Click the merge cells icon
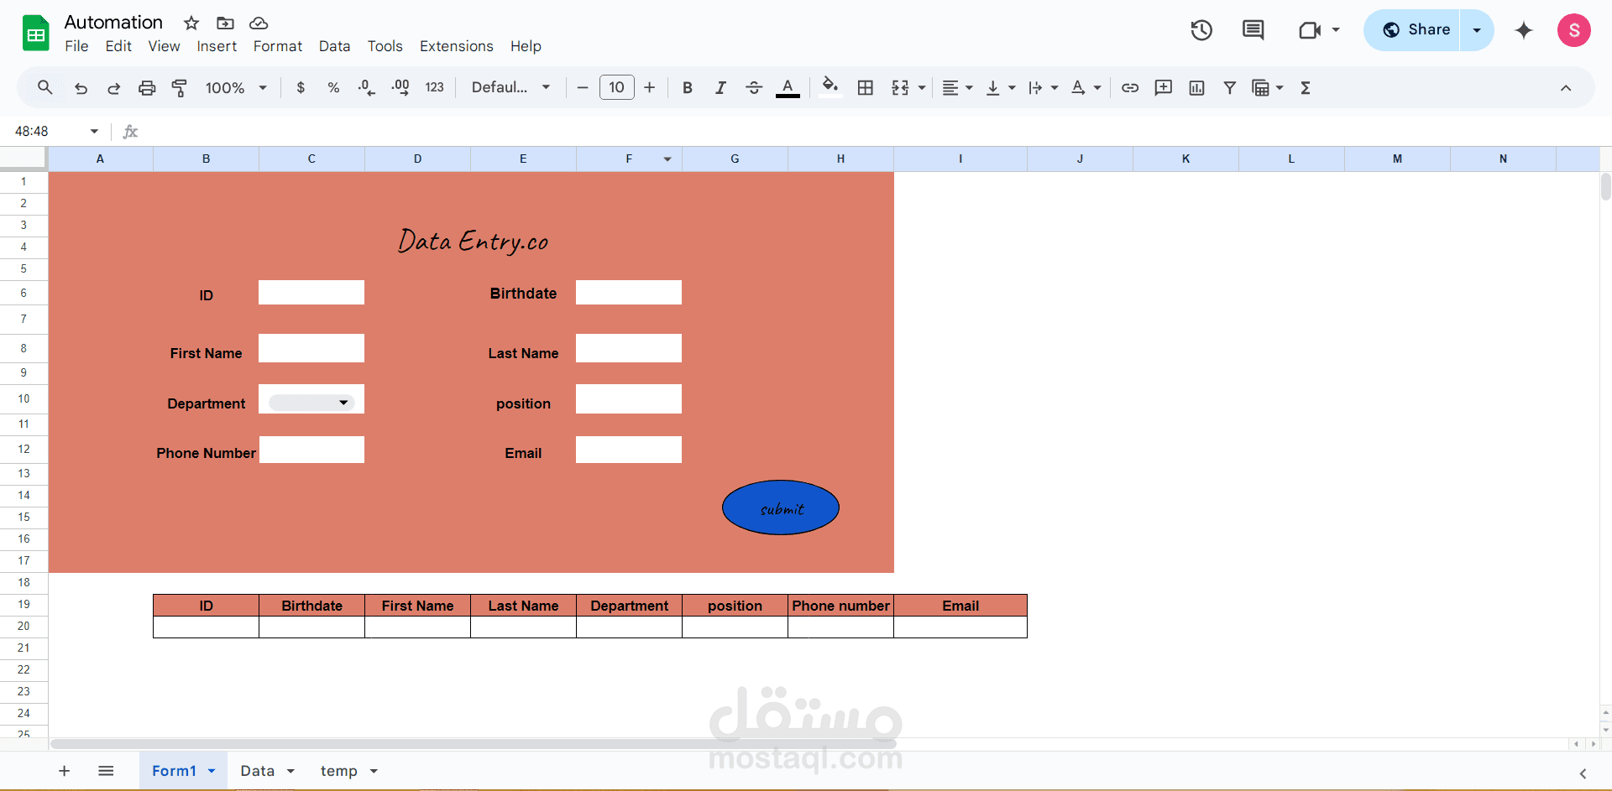The image size is (1612, 791). tap(900, 88)
